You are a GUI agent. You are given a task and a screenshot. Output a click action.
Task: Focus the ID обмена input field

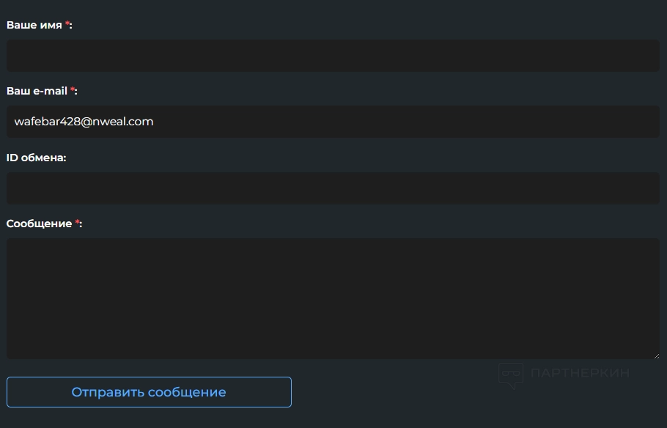(333, 188)
